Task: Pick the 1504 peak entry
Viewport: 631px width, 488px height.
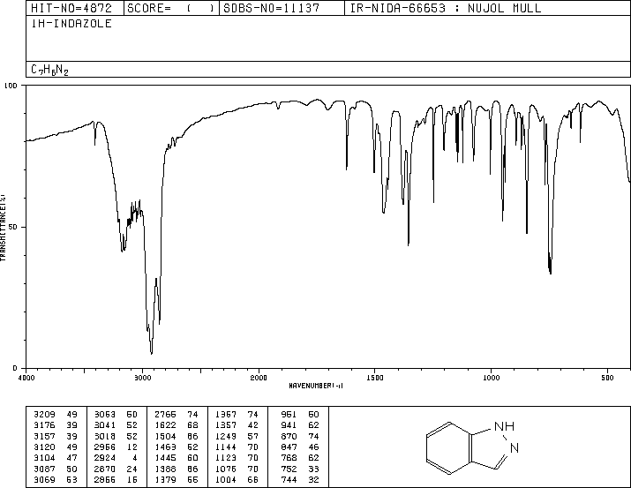Action: pos(165,436)
